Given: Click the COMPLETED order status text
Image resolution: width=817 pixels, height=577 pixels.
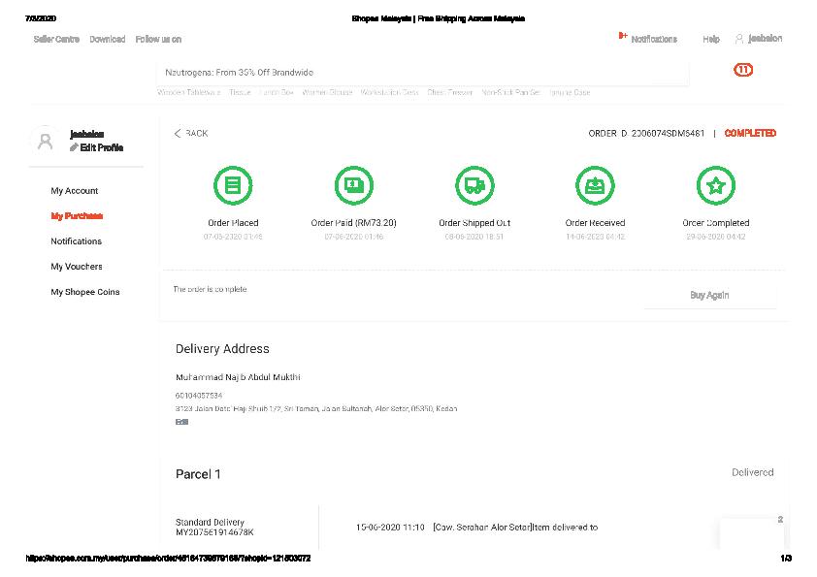Looking at the screenshot, I should coord(750,133).
